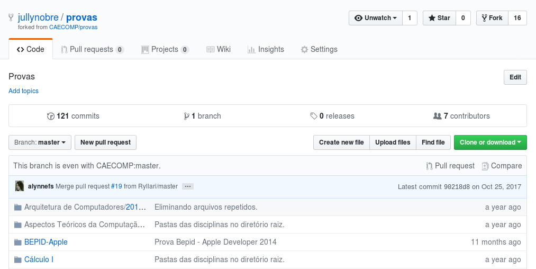Click the alynnefs avatar thumbnail
Viewport: 536px width, 269px height.
[x=20, y=186]
